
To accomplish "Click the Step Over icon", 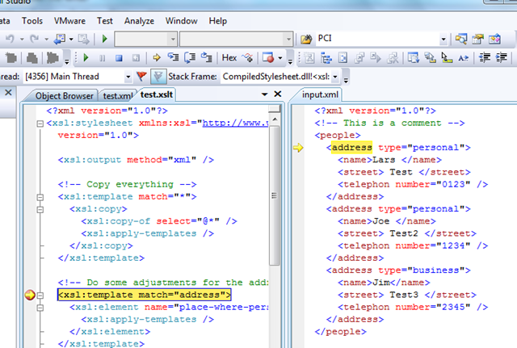I will point(190,57).
